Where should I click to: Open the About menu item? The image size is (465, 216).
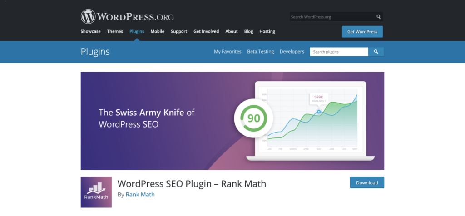(232, 31)
